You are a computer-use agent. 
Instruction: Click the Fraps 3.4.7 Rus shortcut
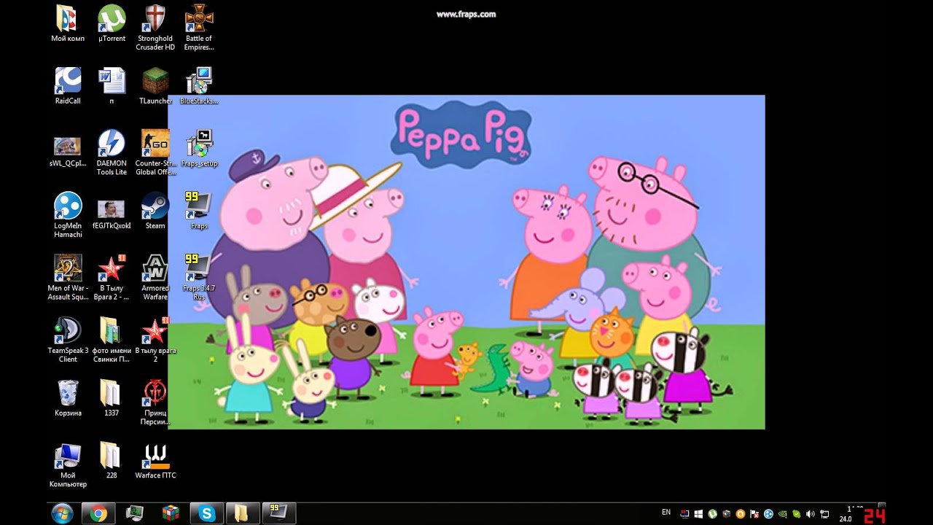[198, 268]
